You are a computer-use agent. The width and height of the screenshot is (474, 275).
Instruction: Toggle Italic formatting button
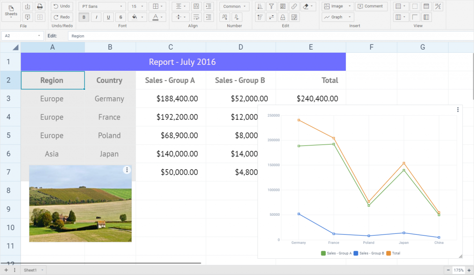[x=96, y=18]
